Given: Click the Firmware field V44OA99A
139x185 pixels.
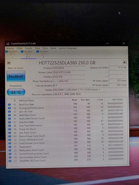Looking at the screenshot, I should point(69,68).
